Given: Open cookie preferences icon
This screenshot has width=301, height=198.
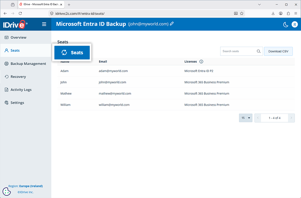Looking at the screenshot, I should pos(7,191).
